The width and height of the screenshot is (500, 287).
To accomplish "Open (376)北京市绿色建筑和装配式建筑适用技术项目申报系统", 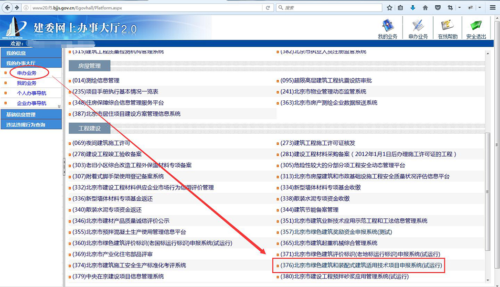I will [362, 266].
